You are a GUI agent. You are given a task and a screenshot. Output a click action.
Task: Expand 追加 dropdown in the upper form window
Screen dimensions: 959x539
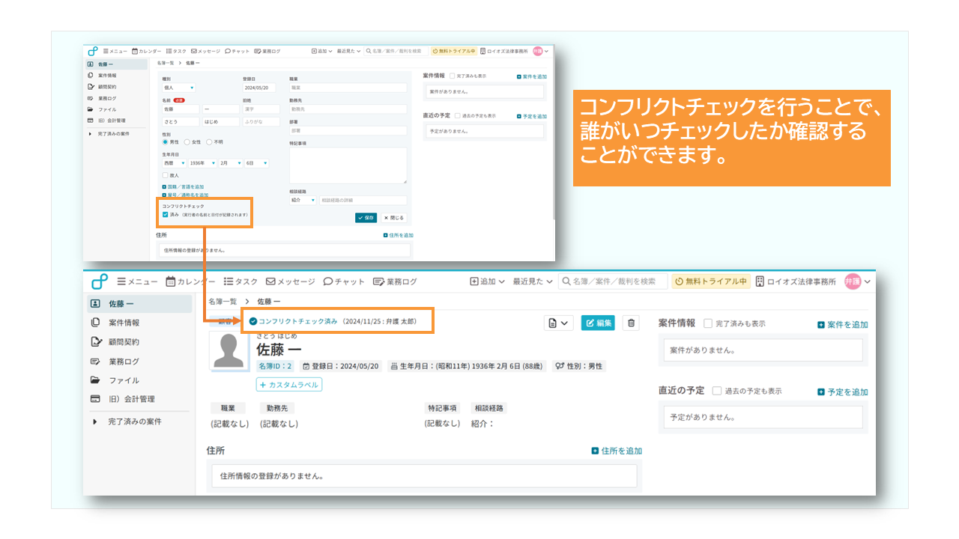(322, 51)
